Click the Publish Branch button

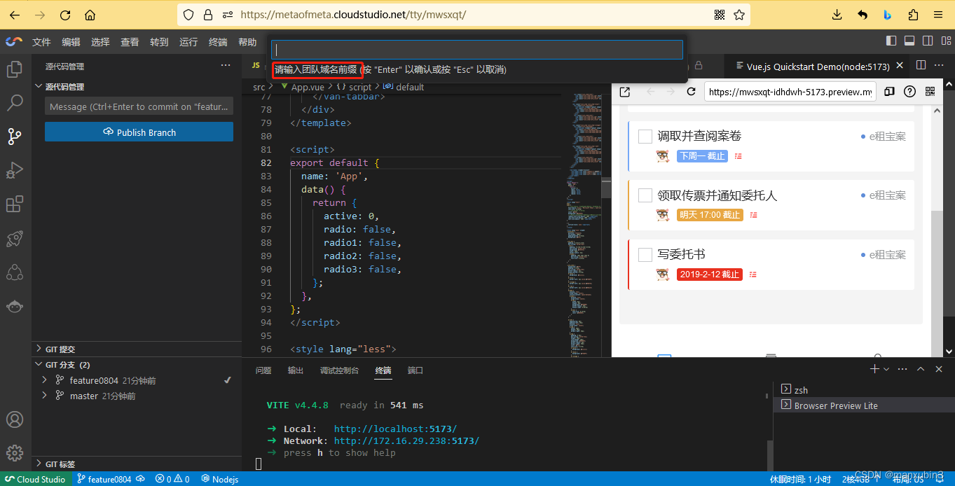coord(139,132)
